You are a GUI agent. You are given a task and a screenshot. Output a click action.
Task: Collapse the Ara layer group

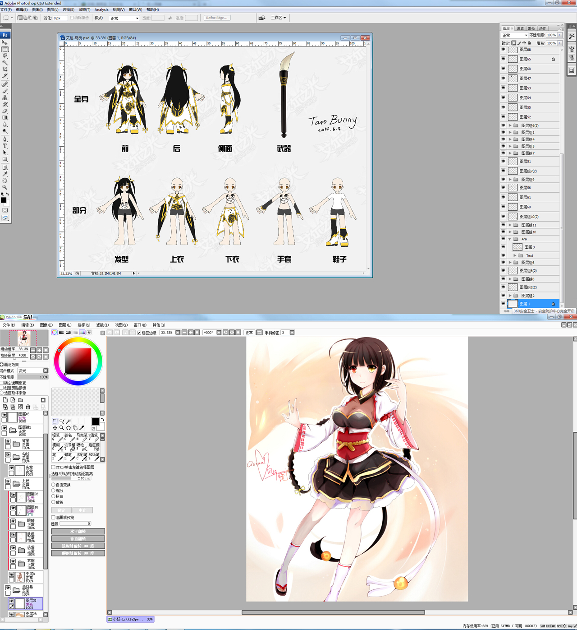pyautogui.click(x=510, y=239)
